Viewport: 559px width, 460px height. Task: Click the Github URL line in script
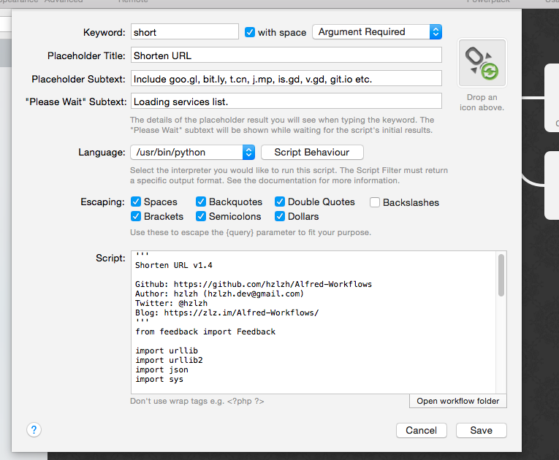(254, 284)
